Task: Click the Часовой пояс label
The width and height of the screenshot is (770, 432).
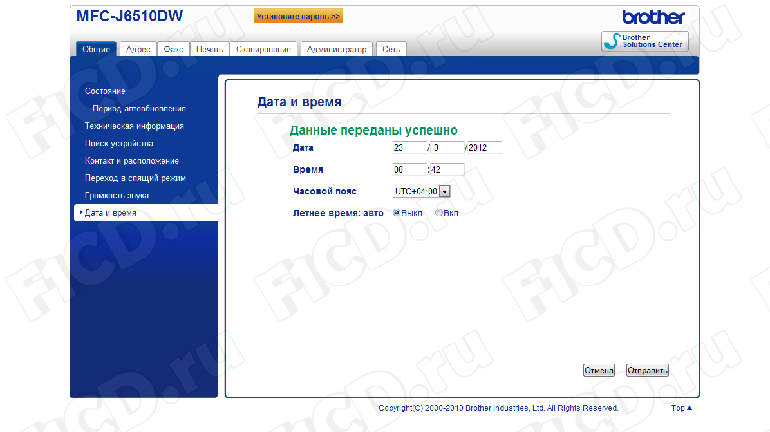Action: 324,191
